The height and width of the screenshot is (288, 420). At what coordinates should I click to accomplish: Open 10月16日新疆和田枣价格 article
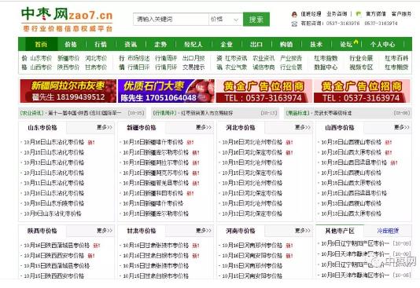click(x=153, y=193)
